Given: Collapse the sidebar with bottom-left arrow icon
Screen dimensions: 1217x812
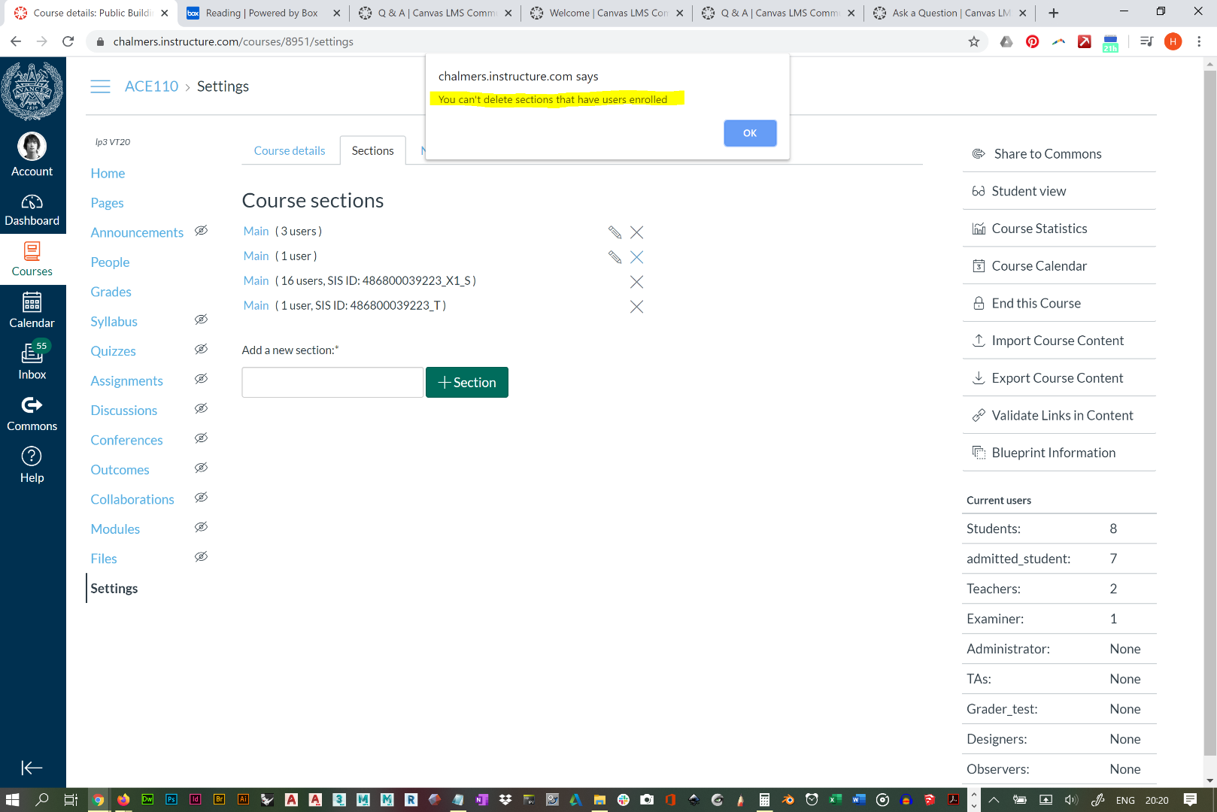Looking at the screenshot, I should pos(32,768).
